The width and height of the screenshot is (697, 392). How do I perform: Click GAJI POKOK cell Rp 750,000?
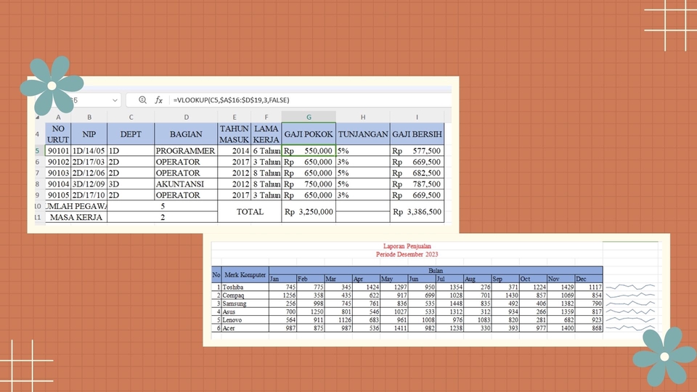[x=309, y=184]
